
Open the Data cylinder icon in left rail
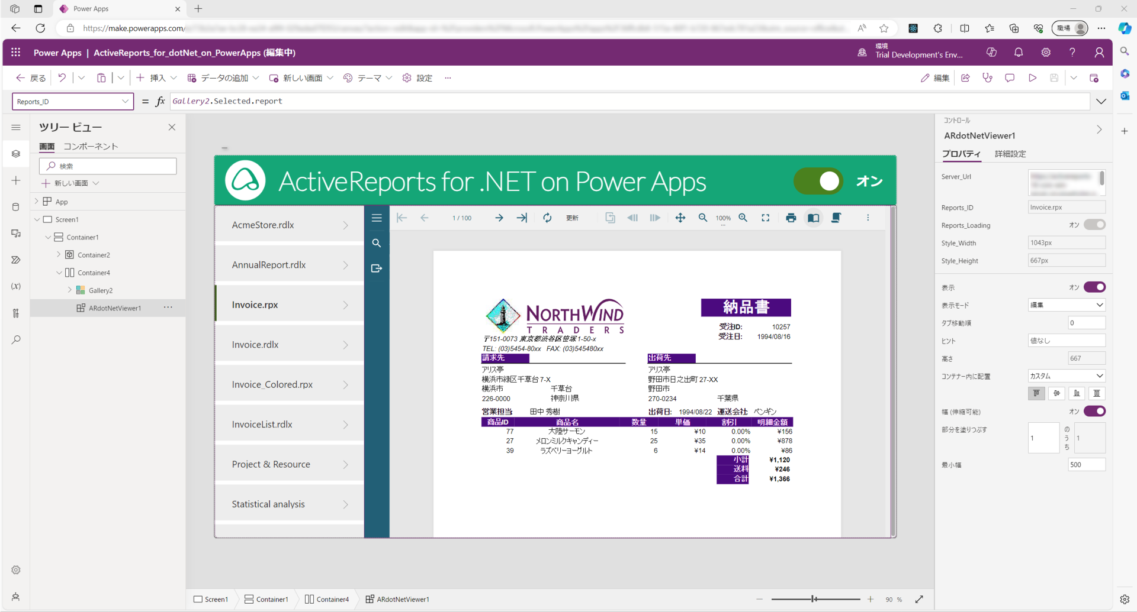click(16, 207)
